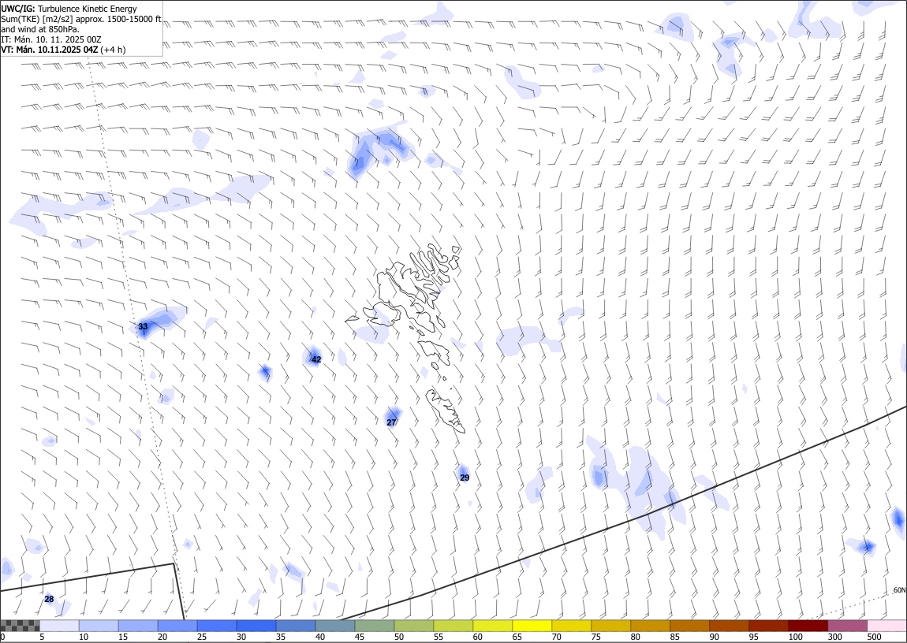Click the 'UWC/IG: Turbulence Kinetic Energy' title text

coord(69,9)
